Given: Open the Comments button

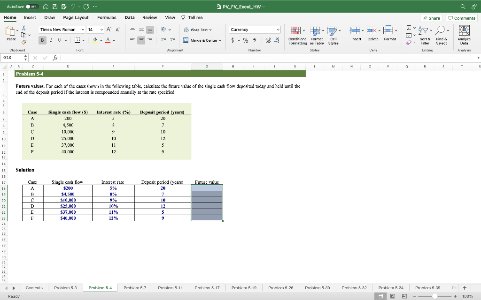Looking at the screenshot, I should tap(462, 18).
